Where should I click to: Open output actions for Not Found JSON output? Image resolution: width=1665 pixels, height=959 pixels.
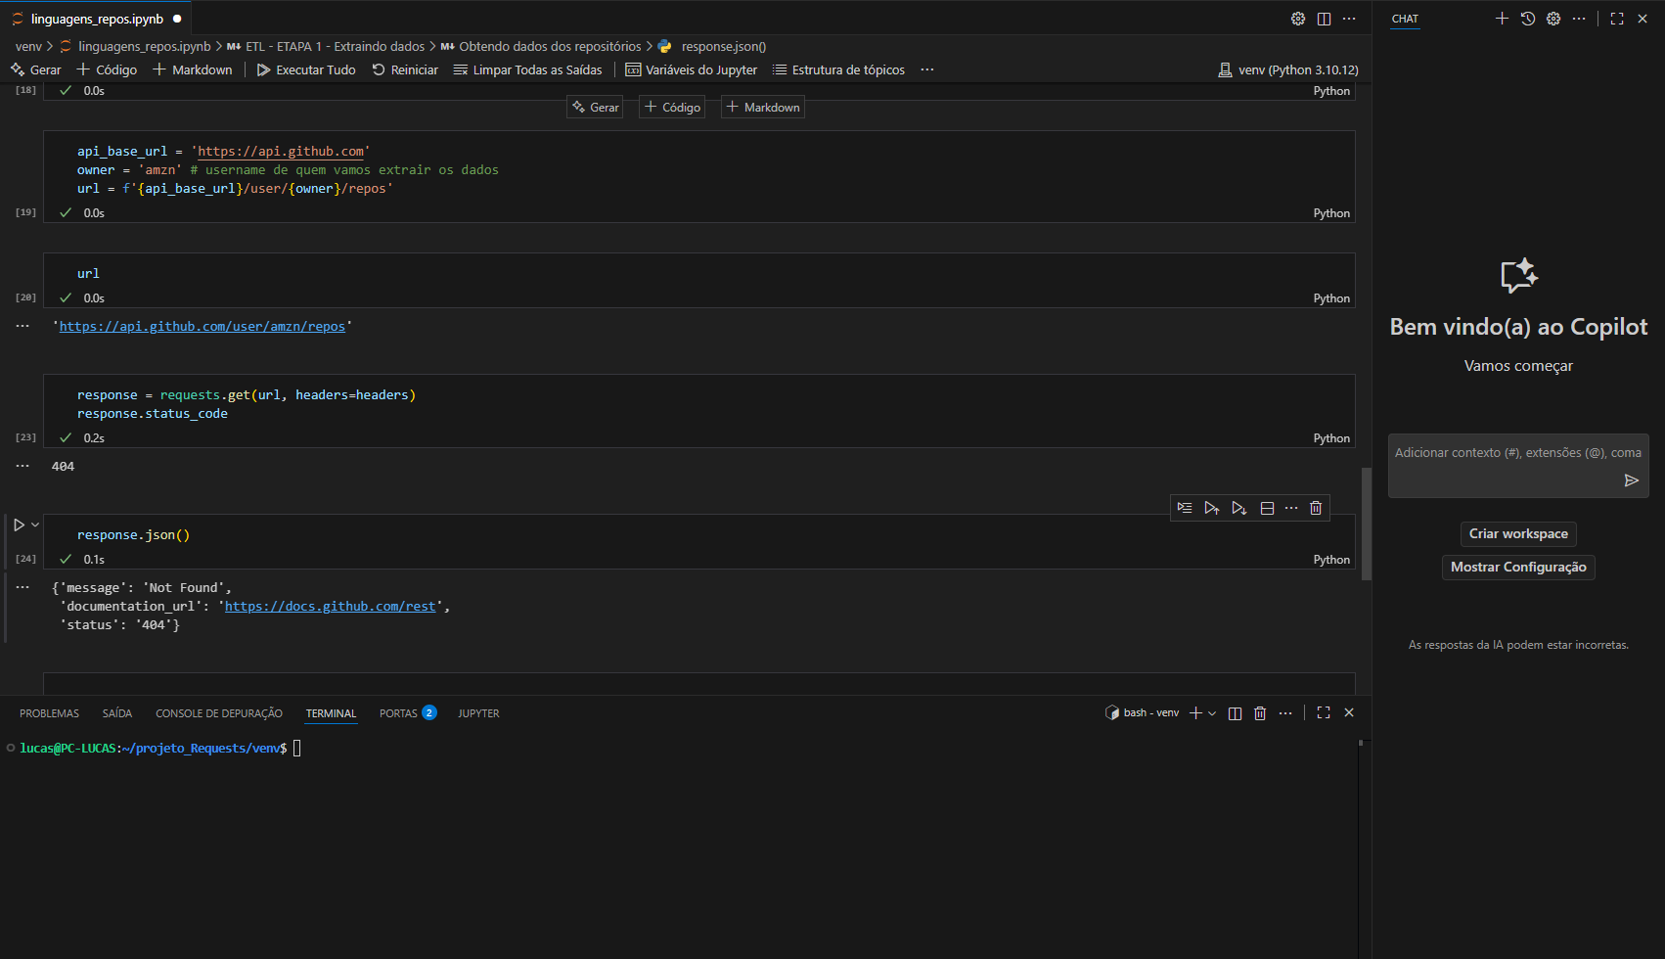click(22, 588)
